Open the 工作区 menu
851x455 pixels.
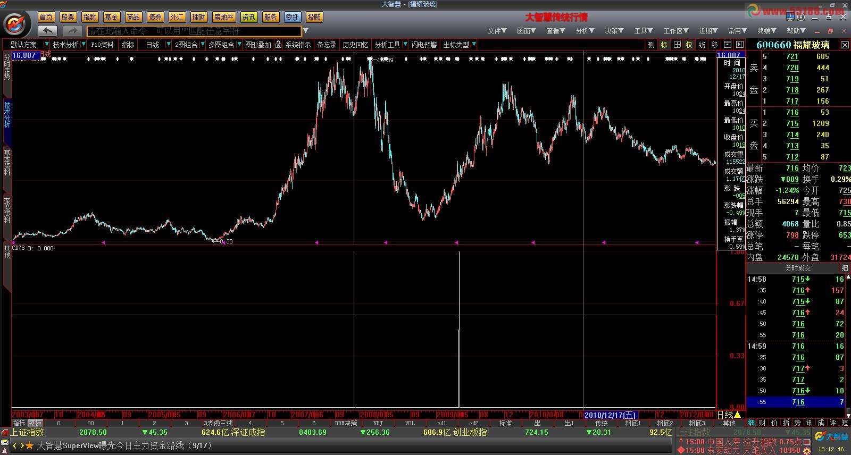coord(676,31)
